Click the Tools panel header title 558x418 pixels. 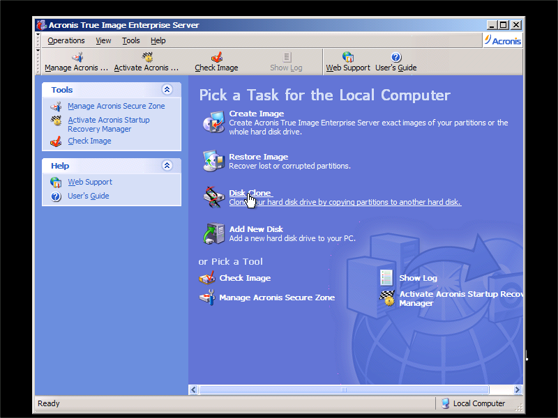[62, 90]
